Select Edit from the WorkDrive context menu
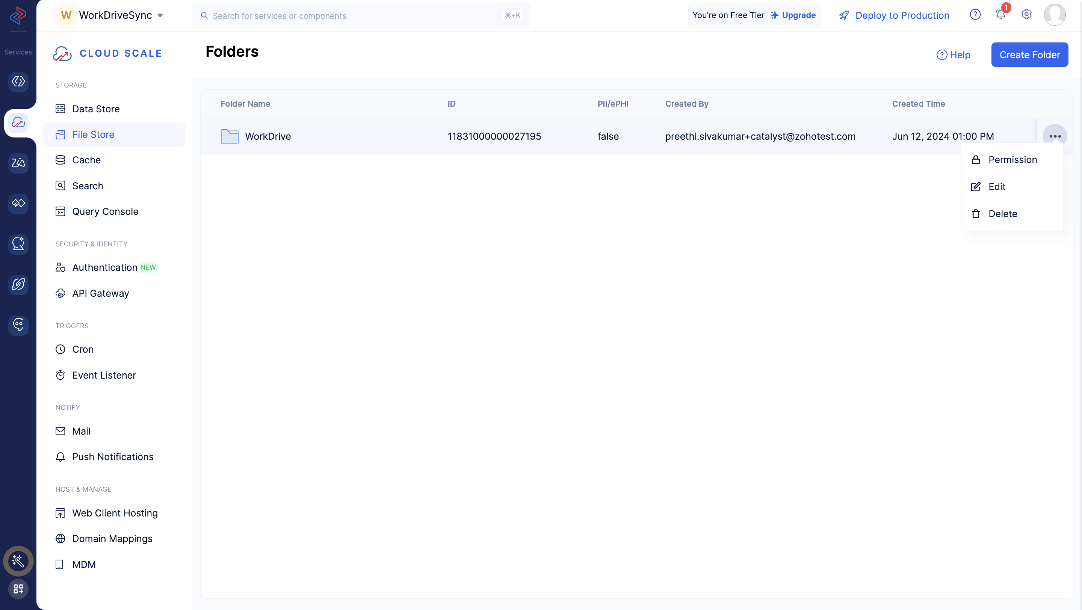 [x=997, y=186]
